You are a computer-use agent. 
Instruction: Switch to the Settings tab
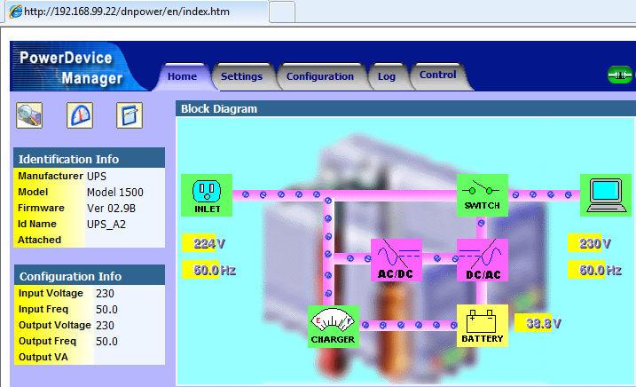click(241, 76)
